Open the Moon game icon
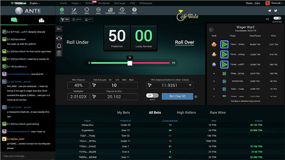This screenshot has height=160, width=285. 74,11
